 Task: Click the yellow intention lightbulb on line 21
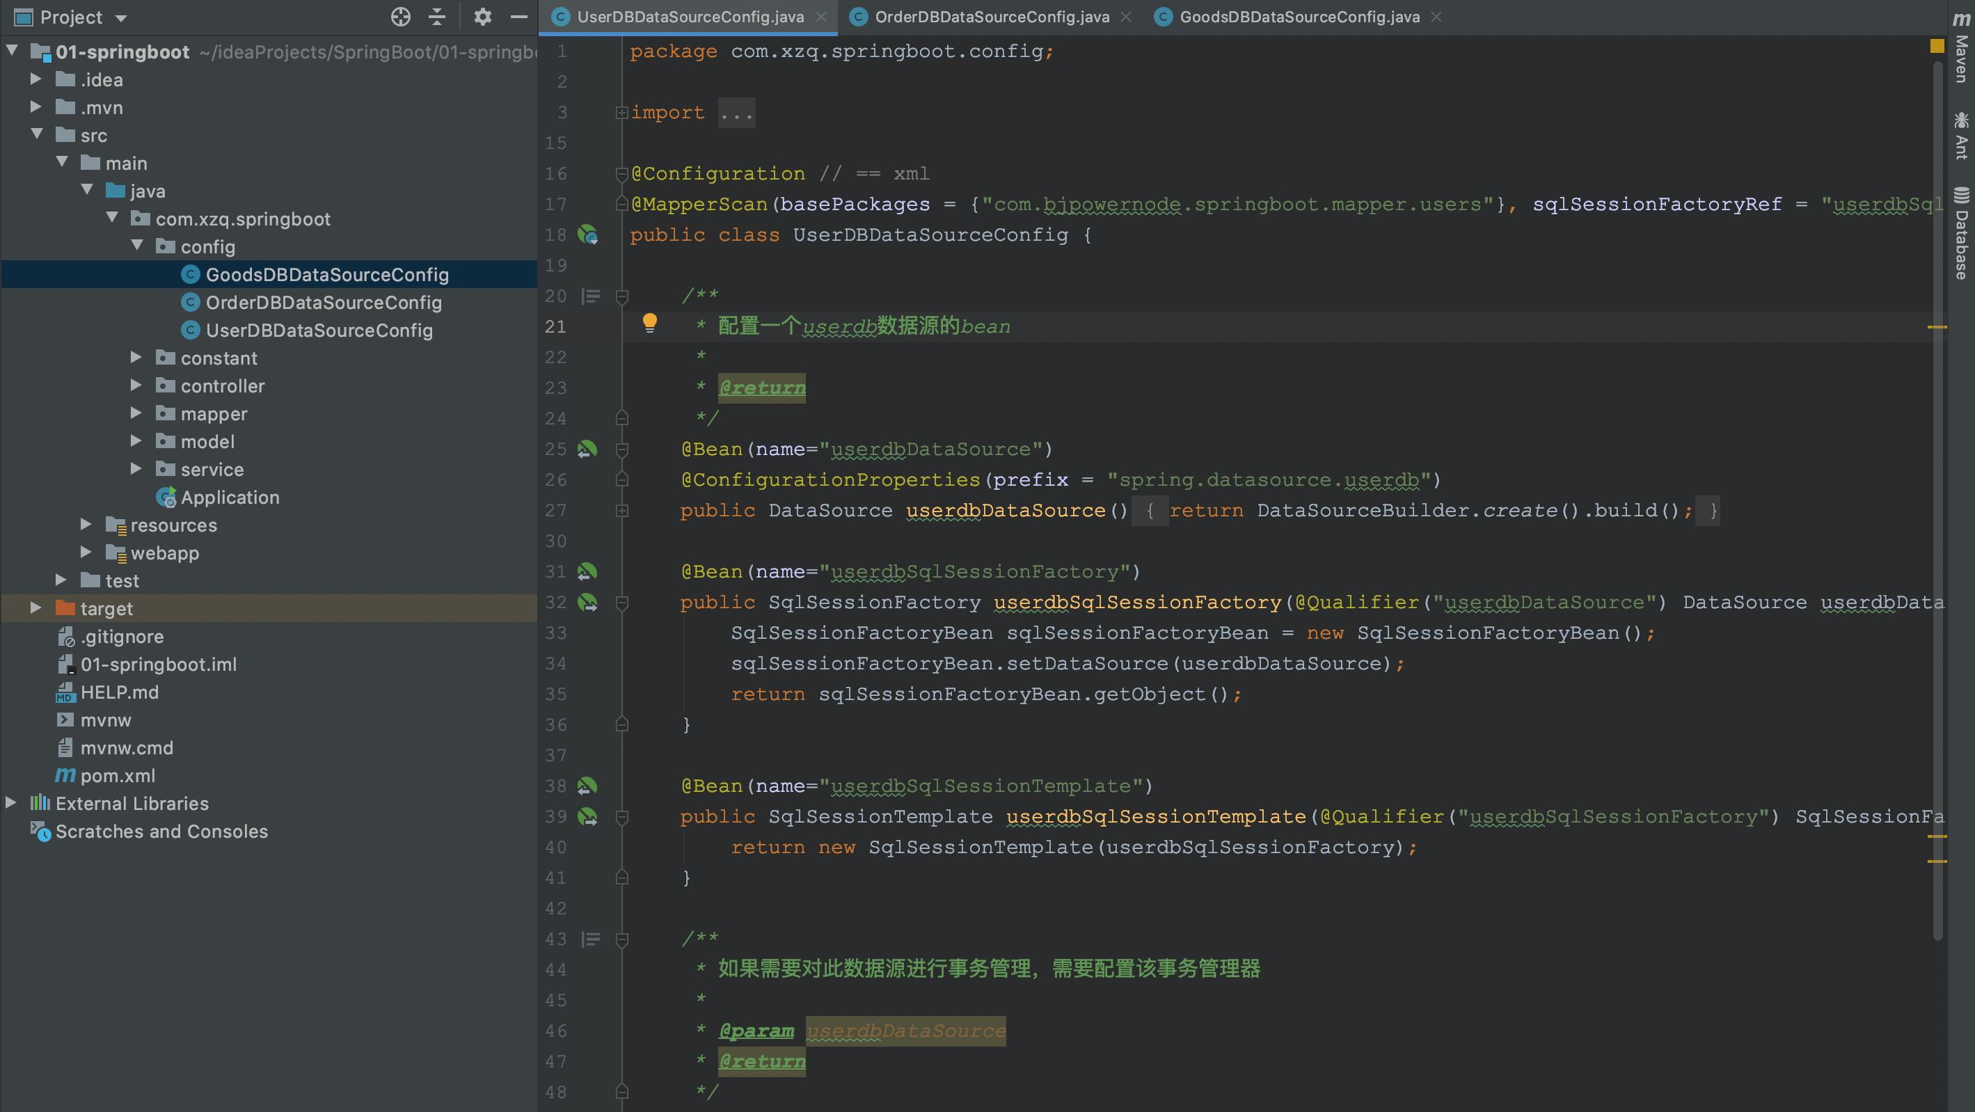(x=649, y=323)
